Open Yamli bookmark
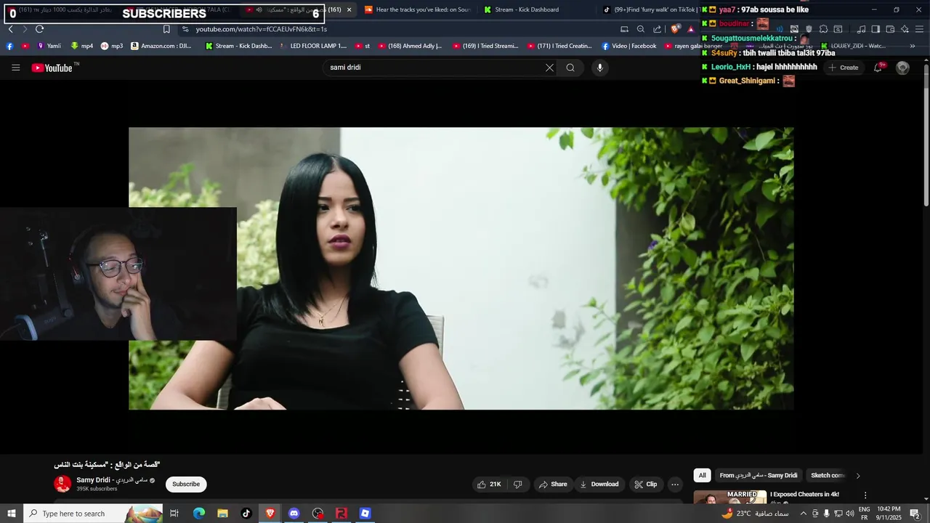Image resolution: width=930 pixels, height=523 pixels. click(49, 46)
